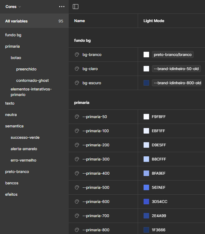Click the palette icon next to --primaria-600

(77, 202)
